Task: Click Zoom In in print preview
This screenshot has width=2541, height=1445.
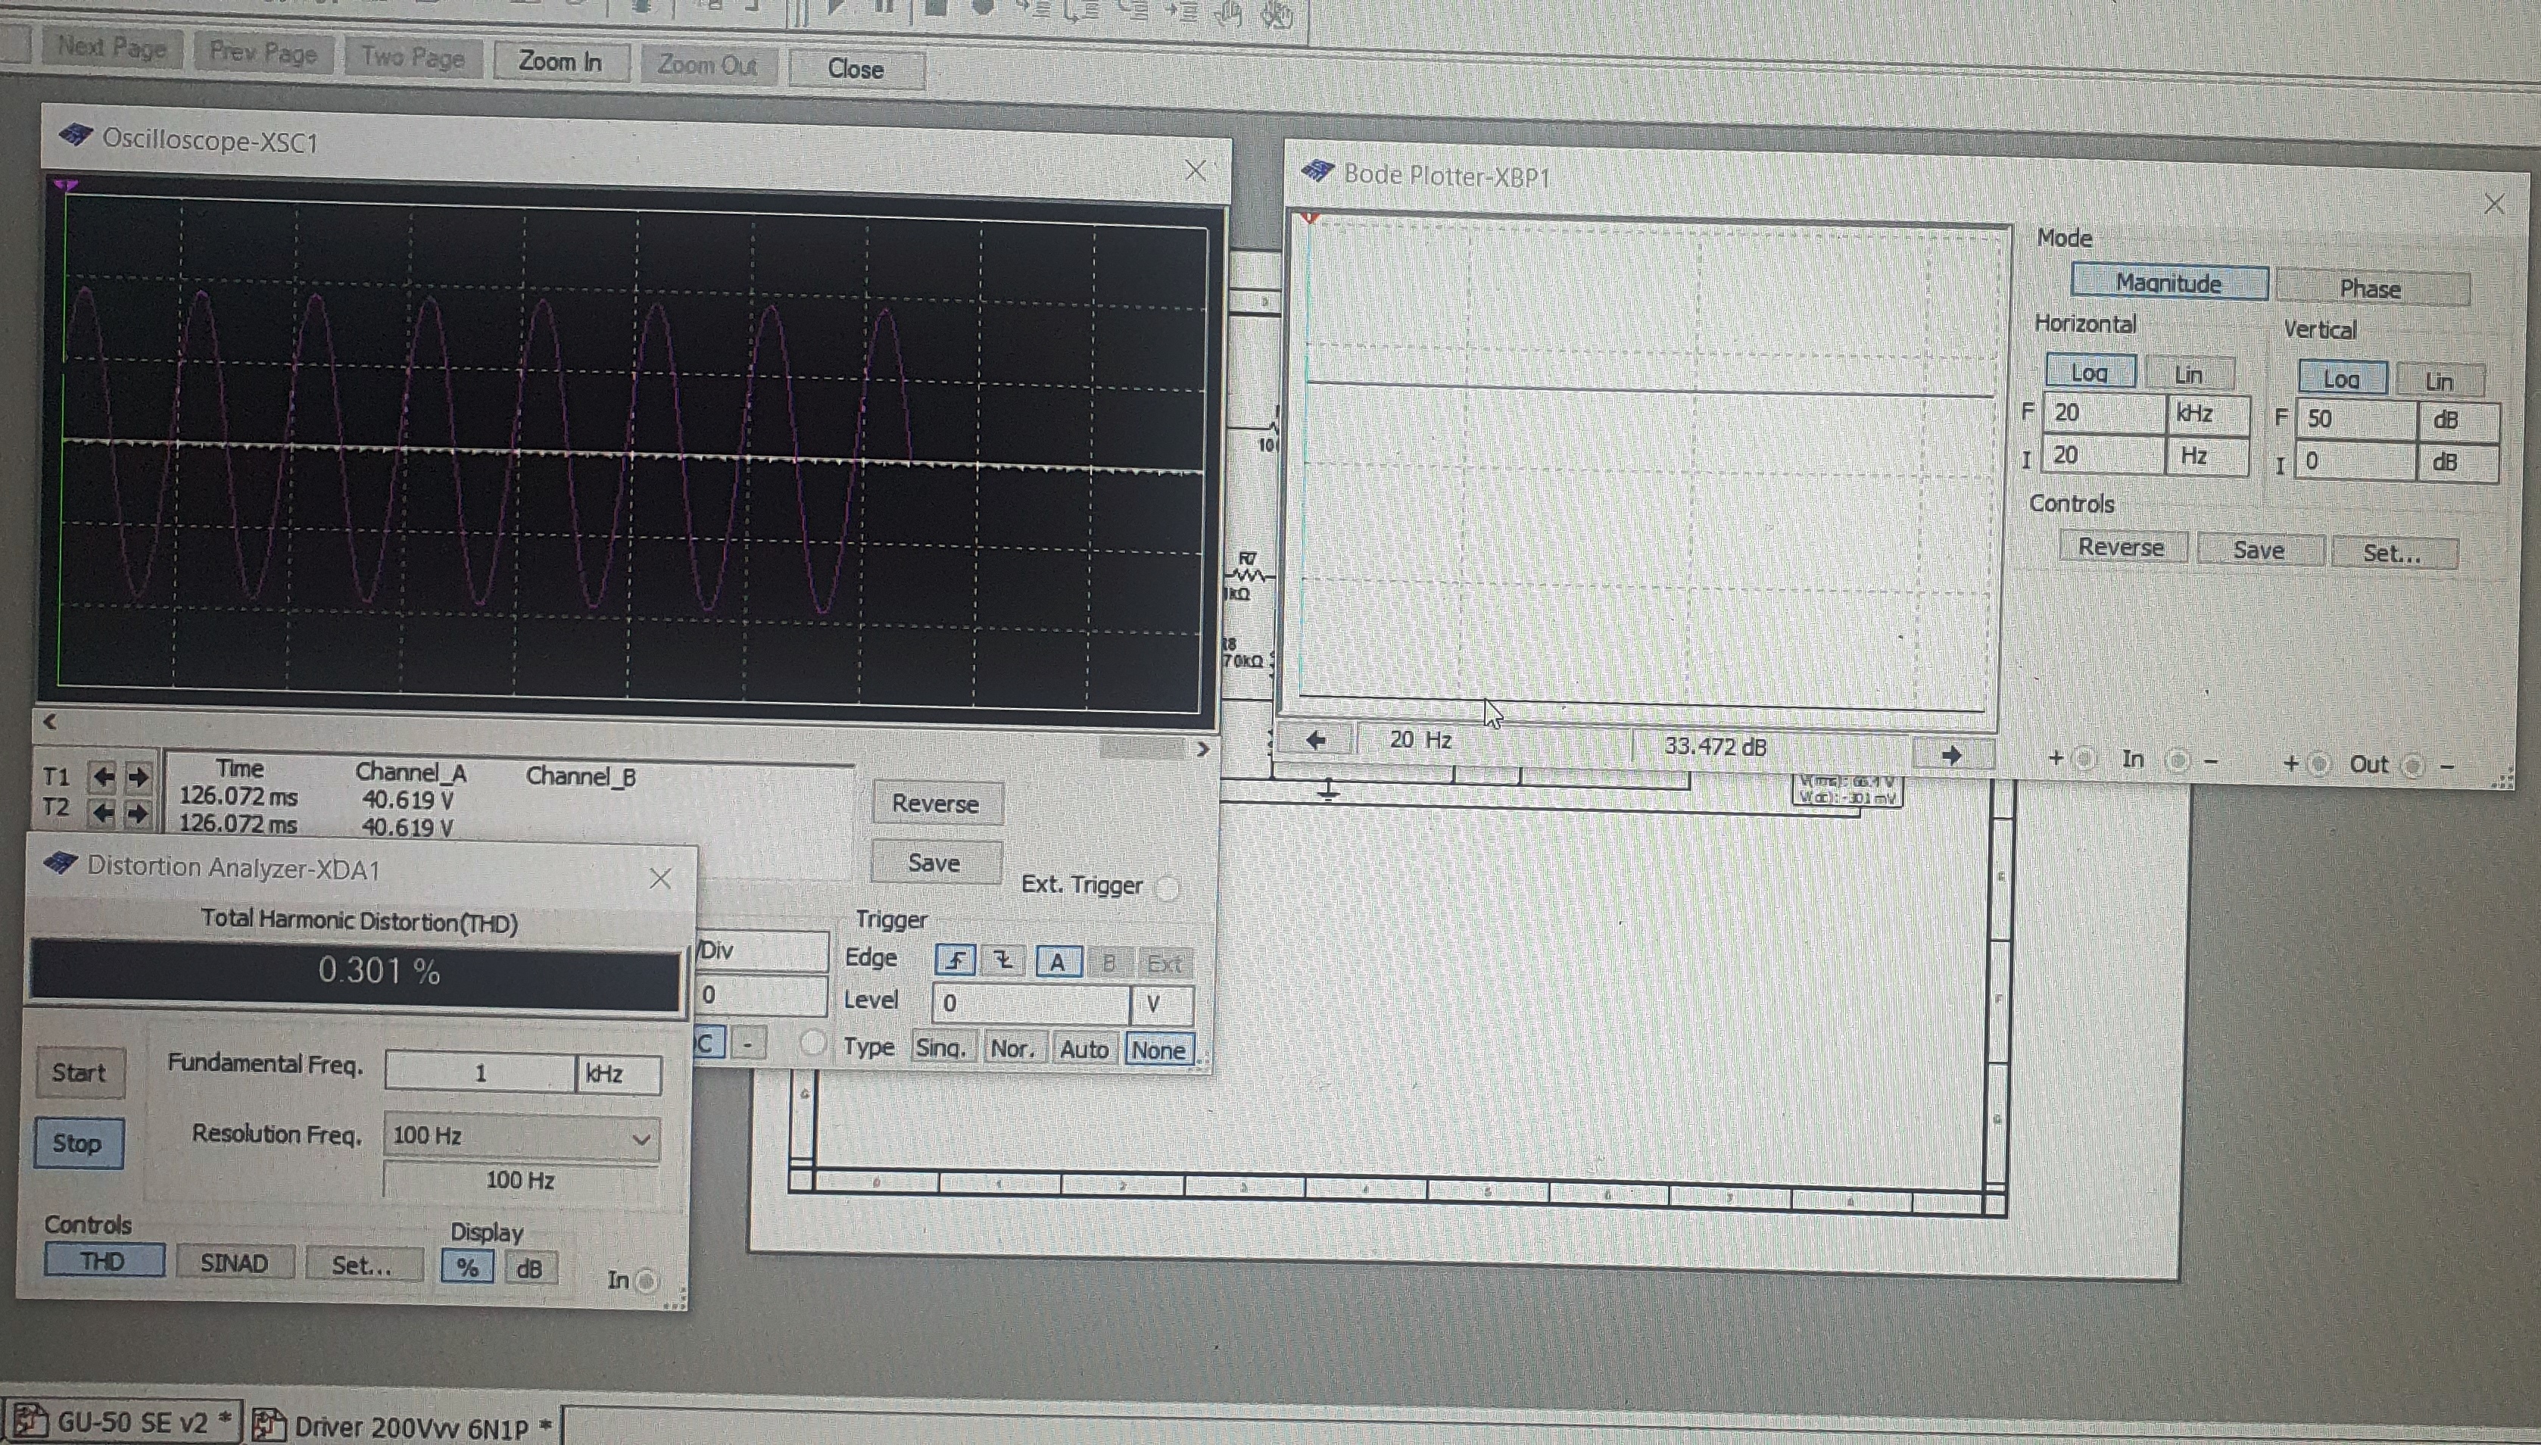Action: (x=560, y=61)
